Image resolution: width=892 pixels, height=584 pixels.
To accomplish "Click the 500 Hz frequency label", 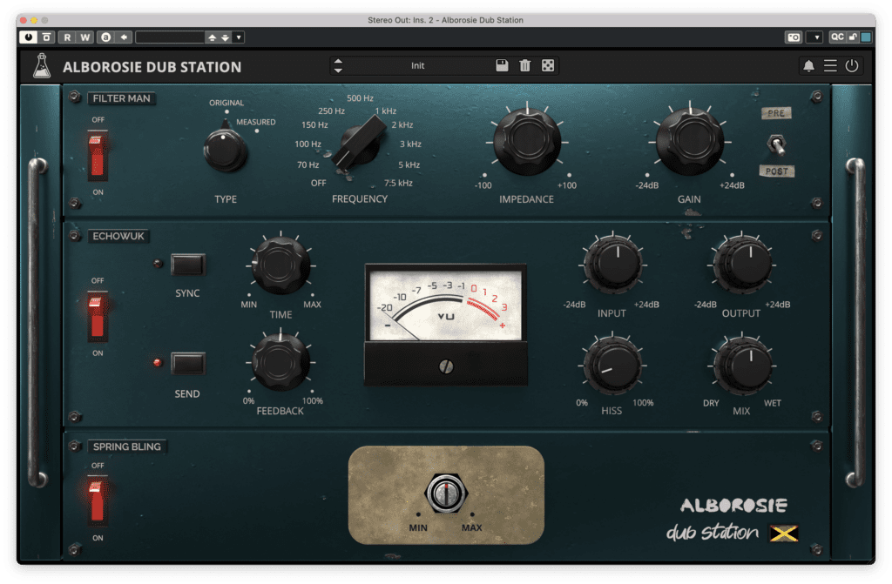I will click(x=360, y=98).
